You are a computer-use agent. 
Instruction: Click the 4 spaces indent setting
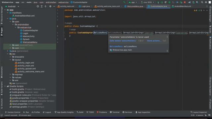[x=199, y=115]
